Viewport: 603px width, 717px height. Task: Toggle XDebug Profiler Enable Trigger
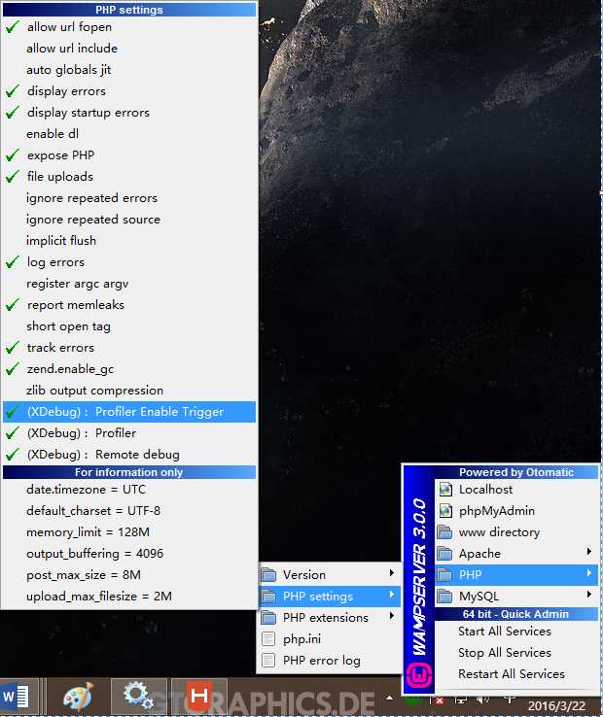[129, 412]
